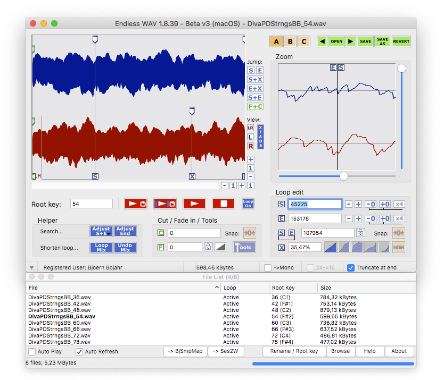The height and width of the screenshot is (380, 444).
Task: Sort by Root Key column header
Action: point(293,288)
